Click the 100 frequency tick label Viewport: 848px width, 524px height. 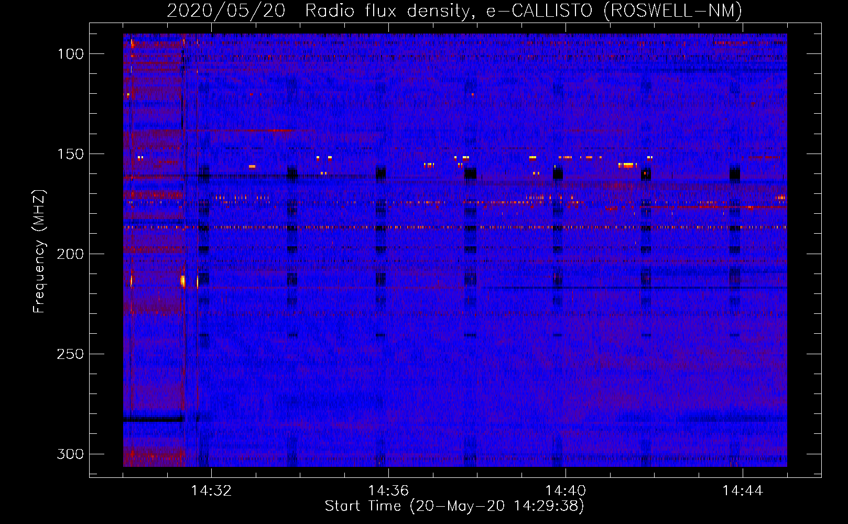click(70, 54)
